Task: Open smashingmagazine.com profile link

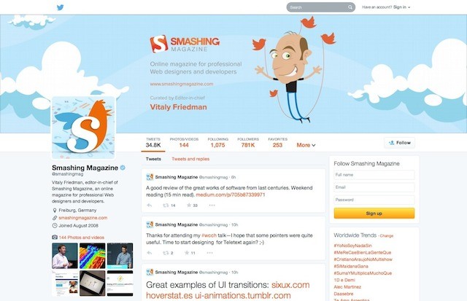Action: click(x=82, y=218)
